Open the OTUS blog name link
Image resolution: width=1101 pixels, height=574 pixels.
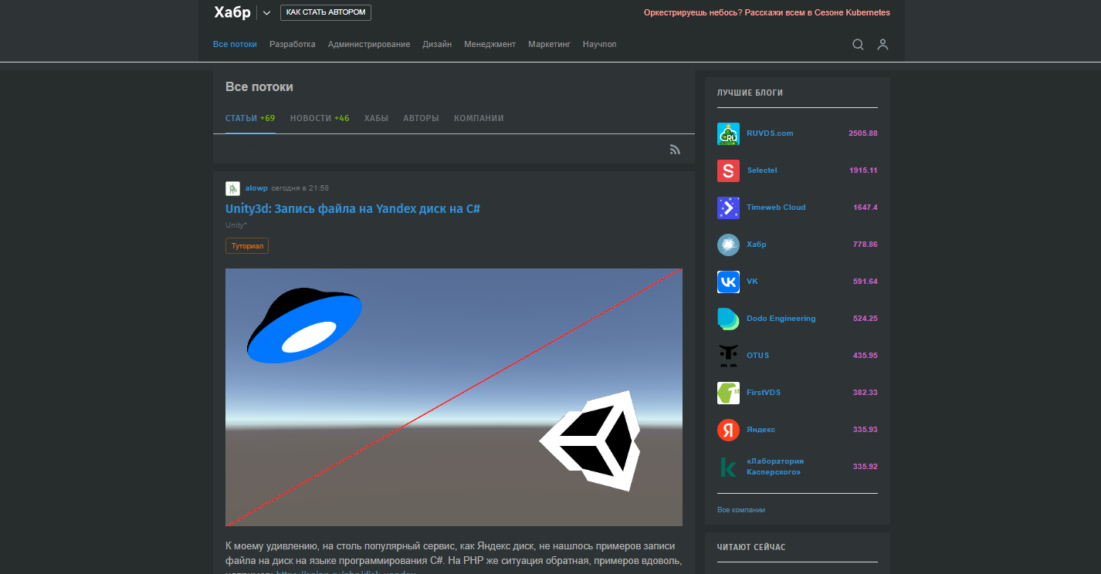click(x=757, y=356)
